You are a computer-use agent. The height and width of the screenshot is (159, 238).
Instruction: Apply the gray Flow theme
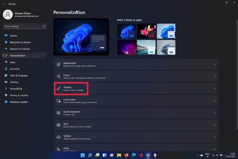166,47
